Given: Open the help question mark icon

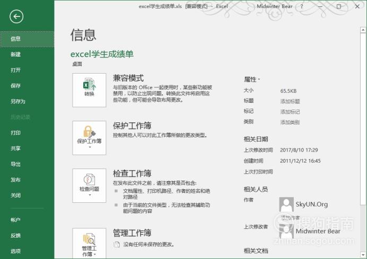Looking at the screenshot, I should tap(302, 6).
